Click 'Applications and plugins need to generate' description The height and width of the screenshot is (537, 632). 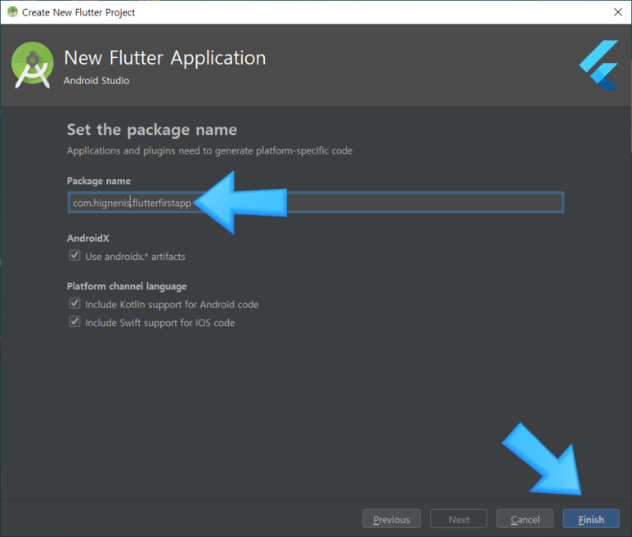[x=209, y=150]
